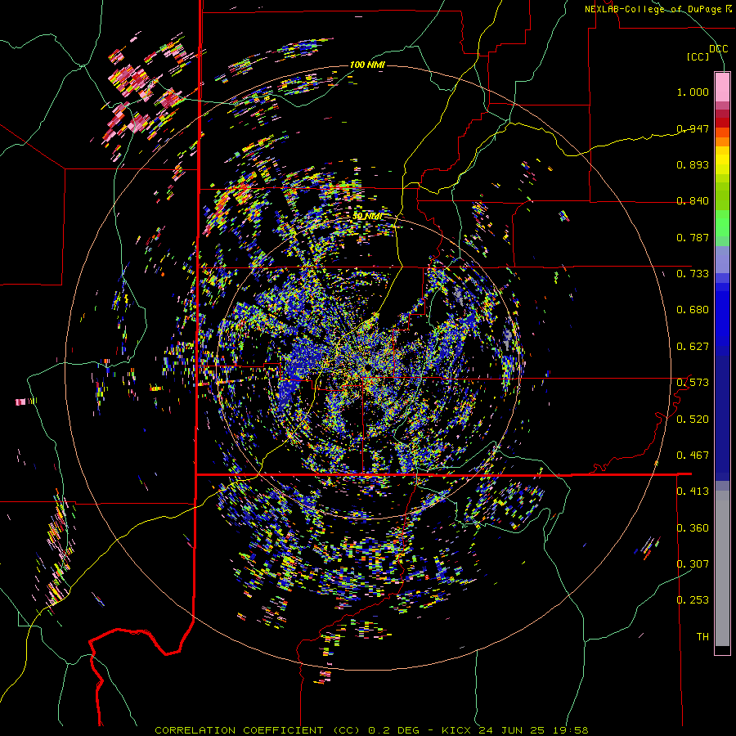Click the bright green color bar segment

point(722,223)
